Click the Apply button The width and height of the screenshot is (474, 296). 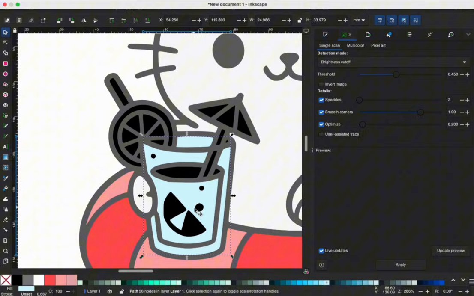401,265
